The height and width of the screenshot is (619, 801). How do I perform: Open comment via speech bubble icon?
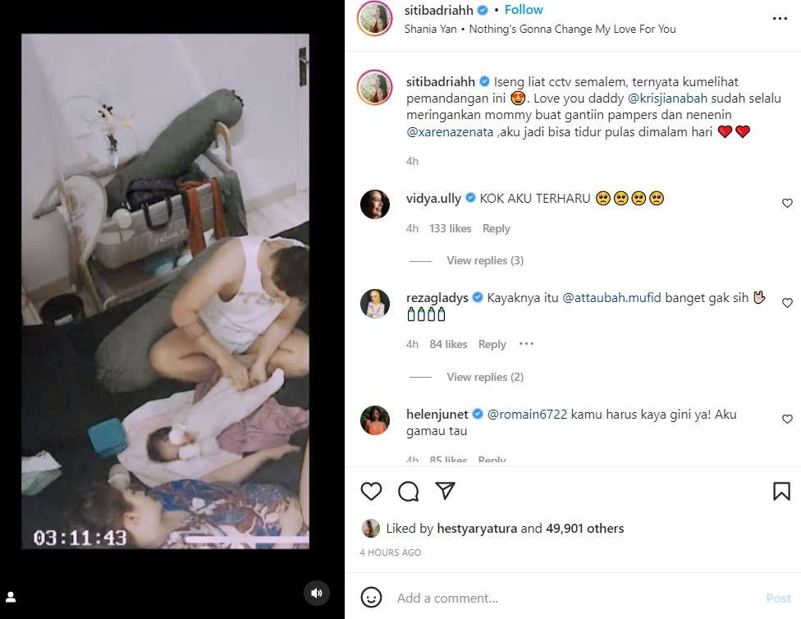[408, 491]
